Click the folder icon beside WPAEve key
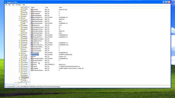 (22, 81)
